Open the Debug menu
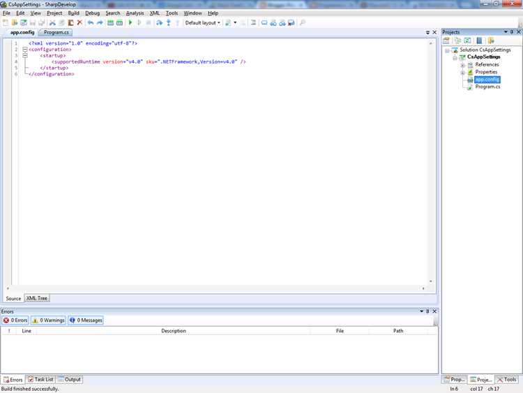The width and height of the screenshot is (523, 393). click(92, 13)
